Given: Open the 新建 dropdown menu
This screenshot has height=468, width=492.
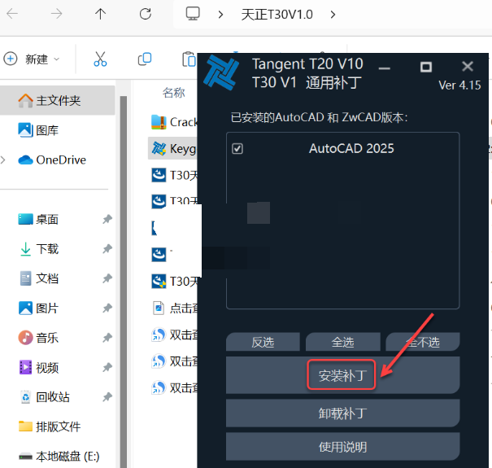Looking at the screenshot, I should click(32, 59).
